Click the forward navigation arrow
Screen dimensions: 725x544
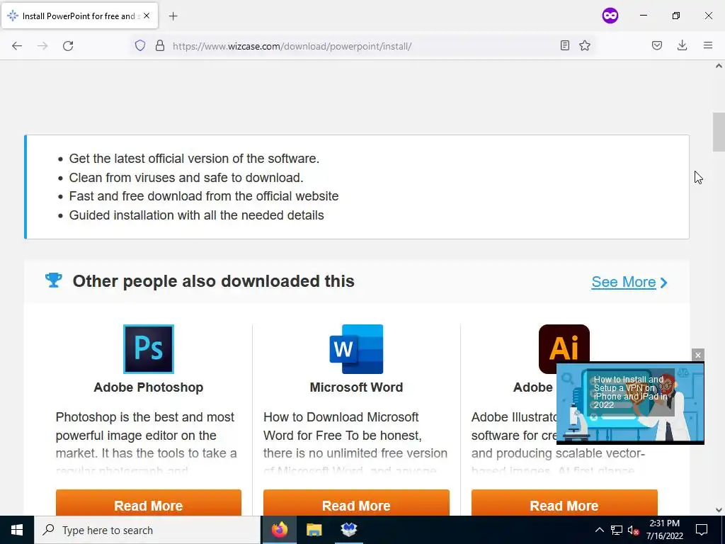pyautogui.click(x=42, y=46)
